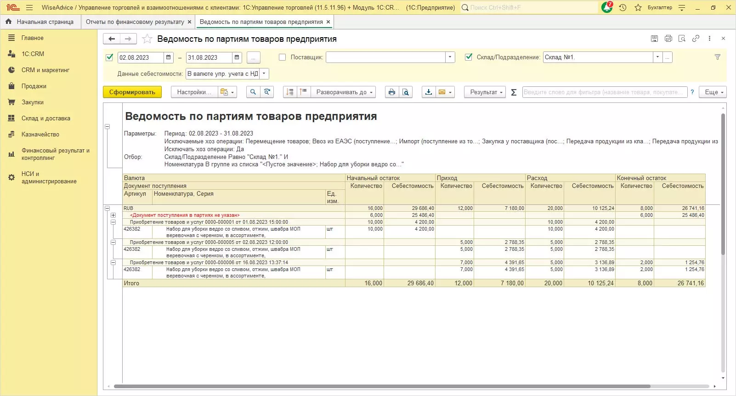Screen dimensions: 736x396
Task: Add report to favorites with star icon beside title
Action: click(147, 39)
